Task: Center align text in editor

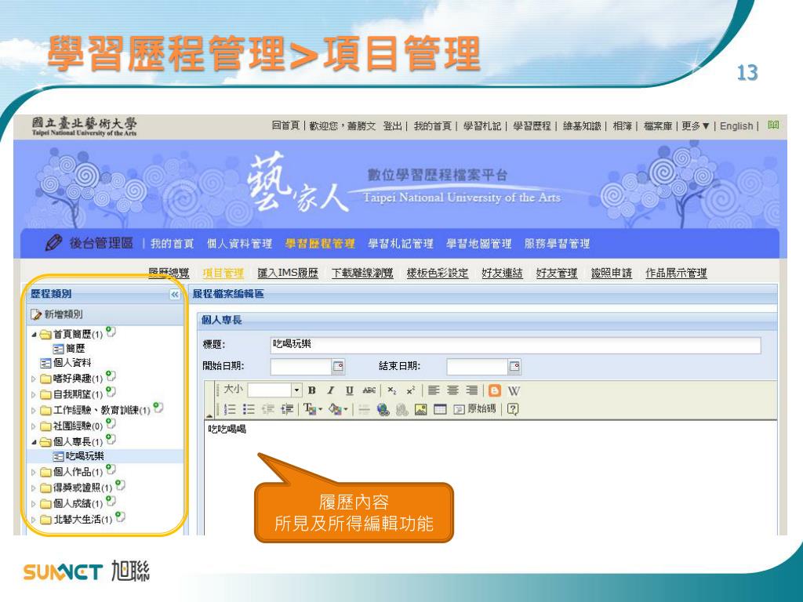Action: 452,390
